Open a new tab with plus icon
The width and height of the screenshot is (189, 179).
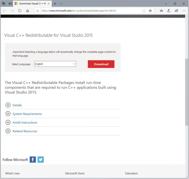(55, 4)
